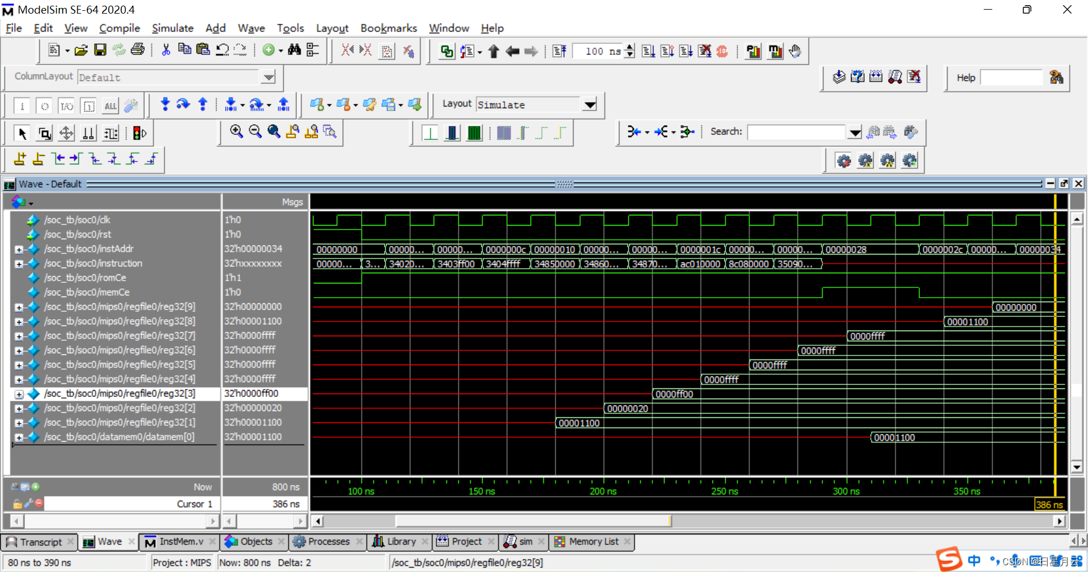Click the Help search binoculars icon
Screen dimensions: 1088x572
tap(1056, 77)
